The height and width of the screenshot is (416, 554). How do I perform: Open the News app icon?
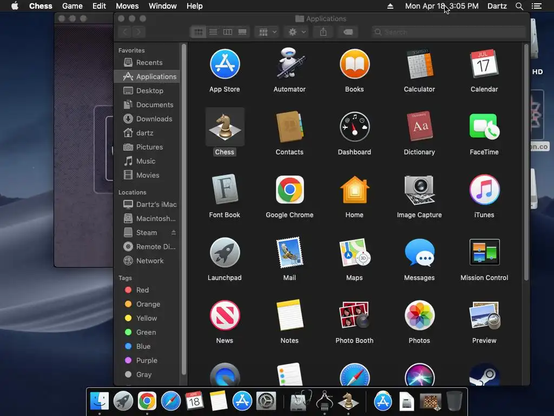click(225, 315)
